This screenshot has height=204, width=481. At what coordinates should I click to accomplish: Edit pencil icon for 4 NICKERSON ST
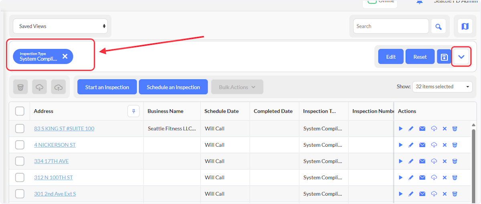click(x=411, y=145)
